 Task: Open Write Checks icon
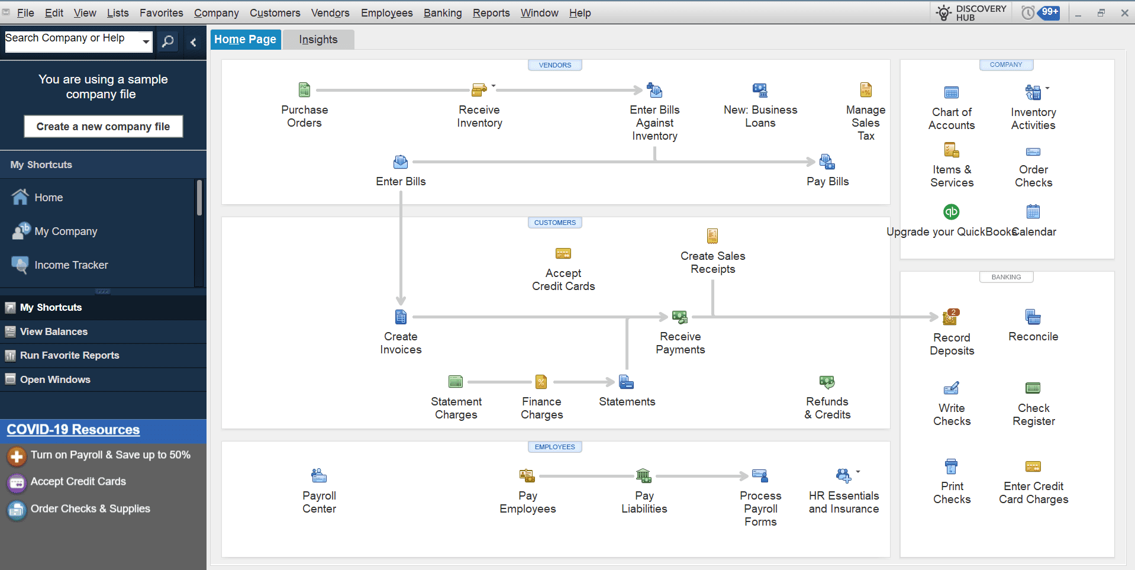[952, 388]
